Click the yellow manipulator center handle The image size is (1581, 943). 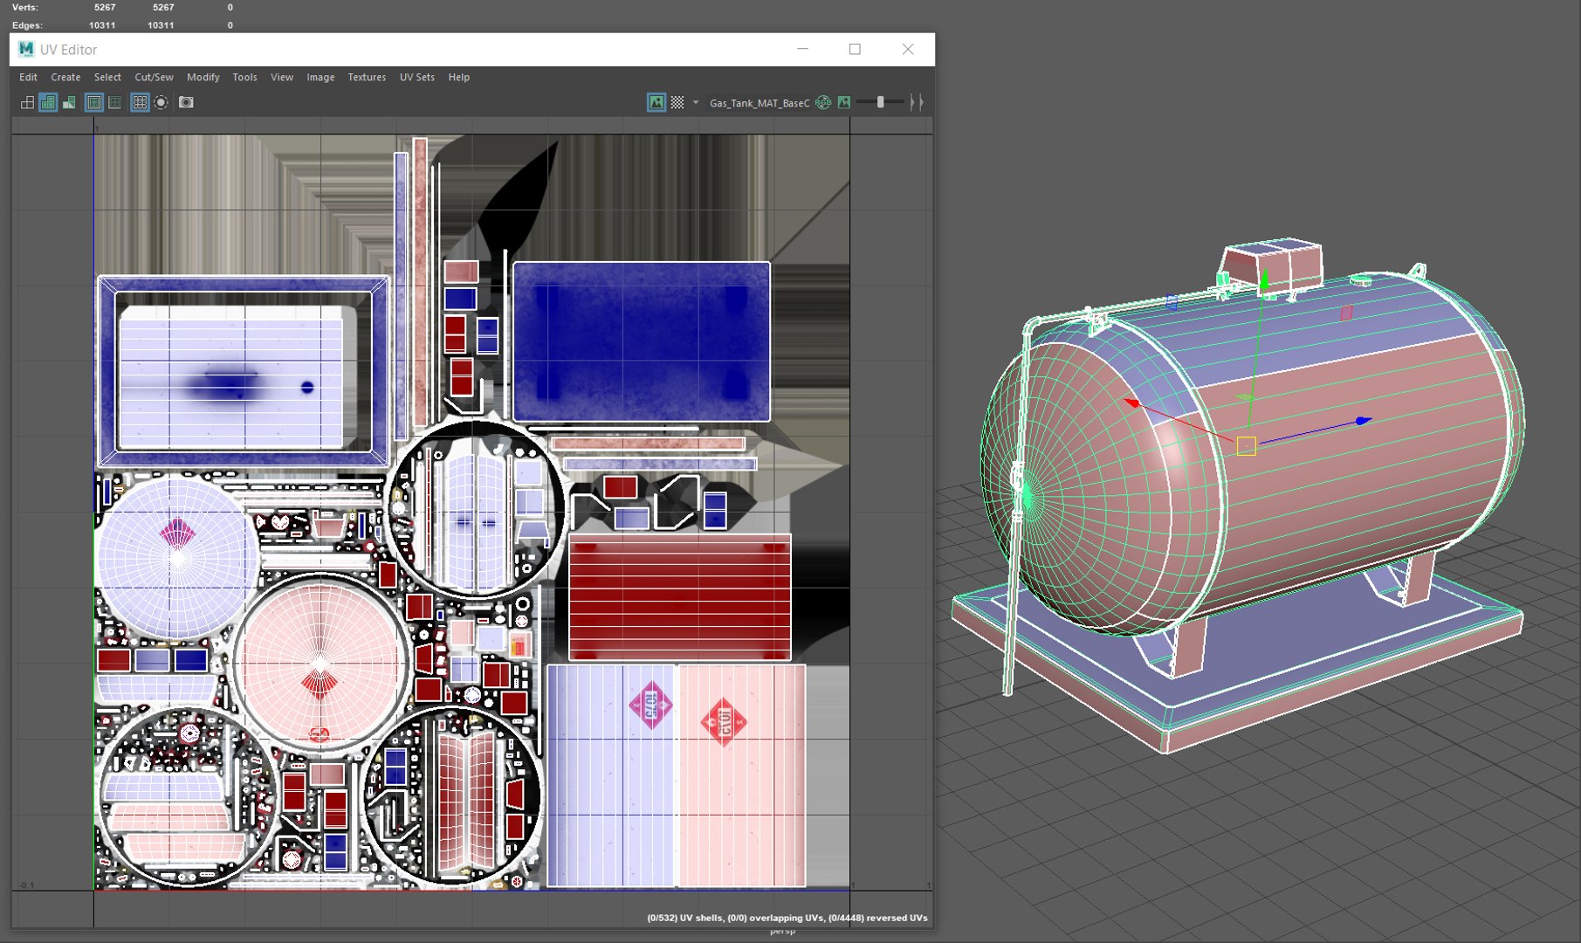[x=1246, y=446]
